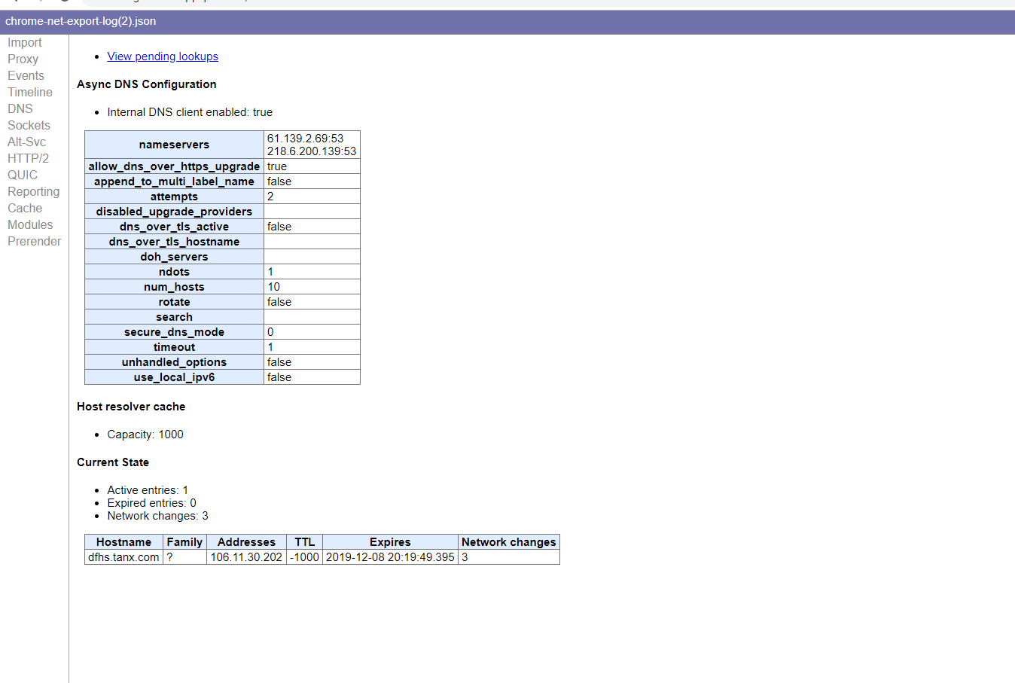Screen dimensions: 1015x683
Task: Open the Reporting section
Action: pyautogui.click(x=33, y=192)
